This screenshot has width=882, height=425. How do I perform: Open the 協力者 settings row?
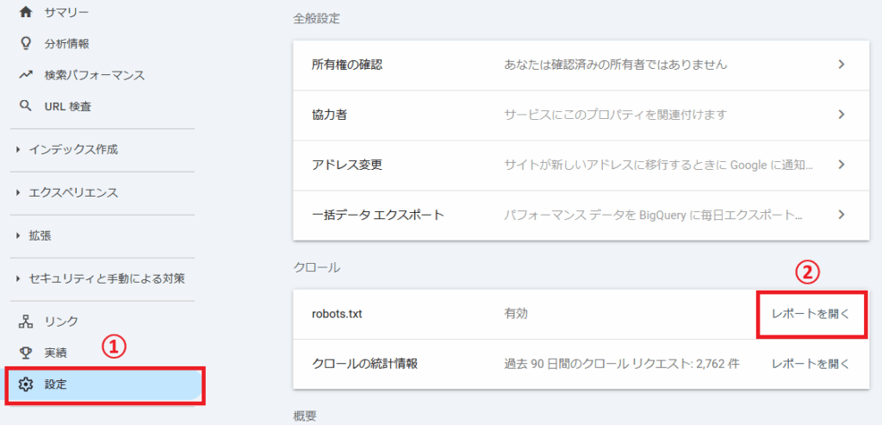569,115
